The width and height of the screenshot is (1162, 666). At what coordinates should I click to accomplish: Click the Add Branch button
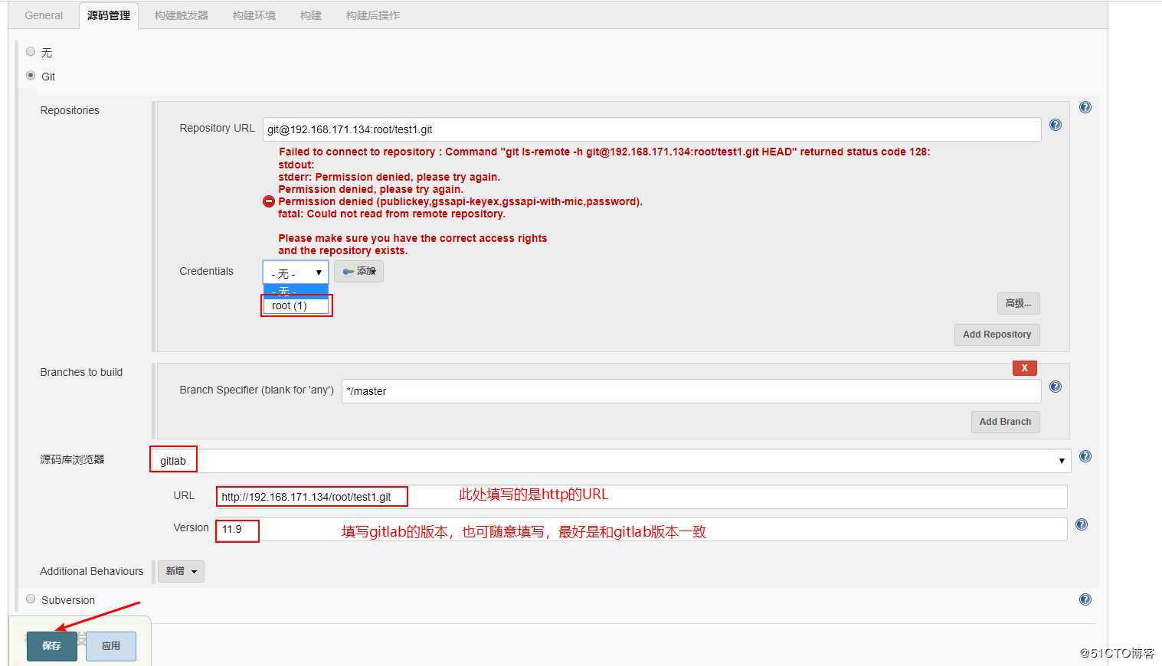pyautogui.click(x=1005, y=422)
